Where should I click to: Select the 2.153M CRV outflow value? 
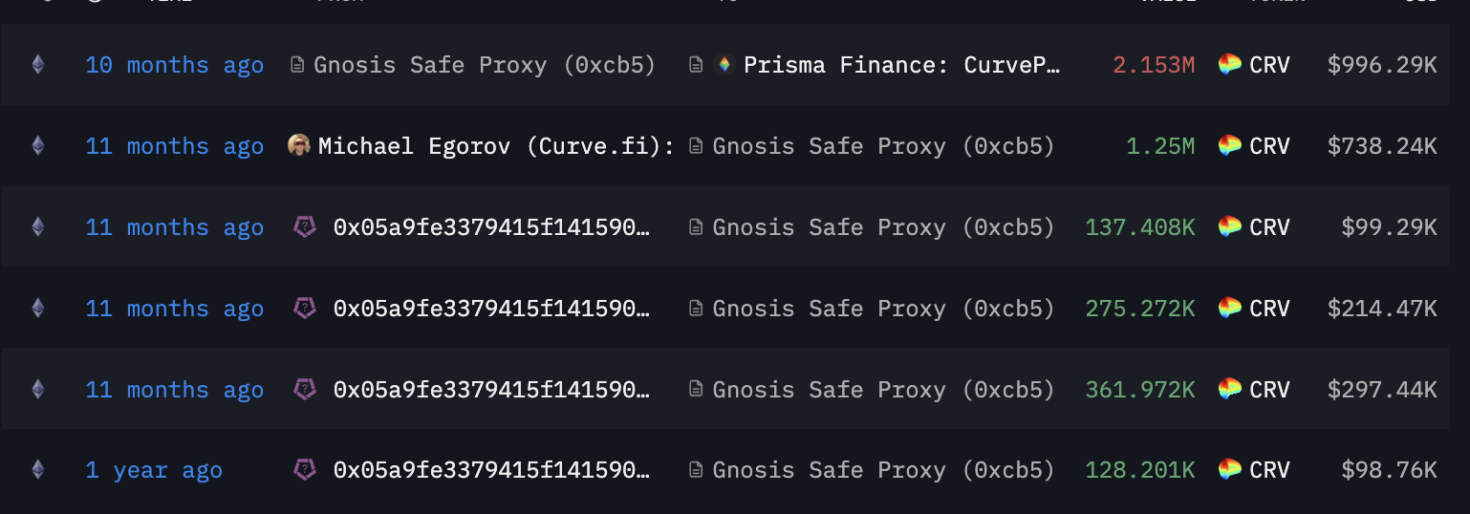point(1154,65)
